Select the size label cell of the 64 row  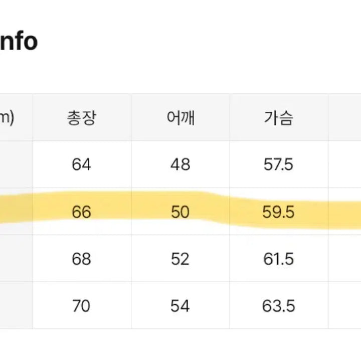pyautogui.click(x=15, y=164)
